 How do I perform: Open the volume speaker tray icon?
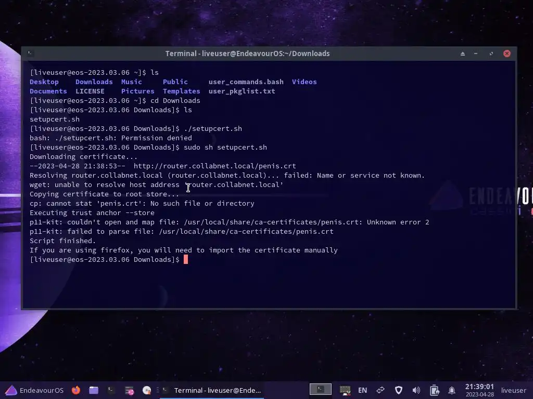(416, 390)
